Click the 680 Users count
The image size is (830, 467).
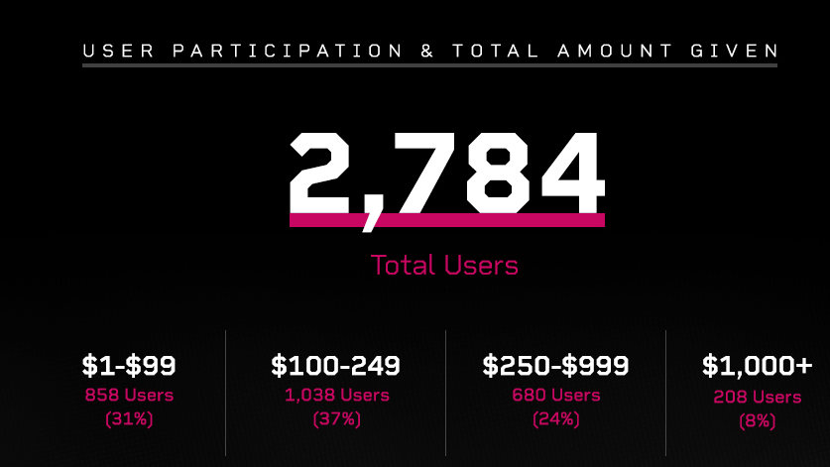click(x=555, y=396)
